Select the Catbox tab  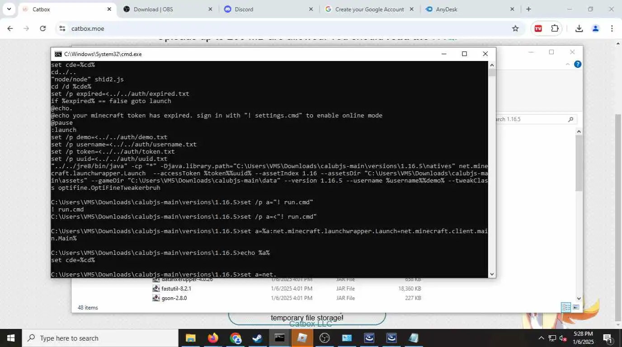67,9
